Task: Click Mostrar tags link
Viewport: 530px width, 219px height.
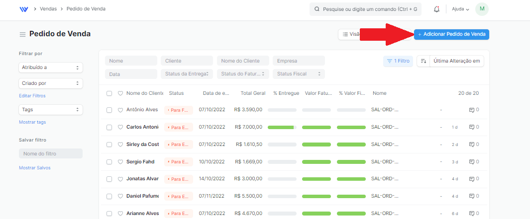Action: (32, 122)
